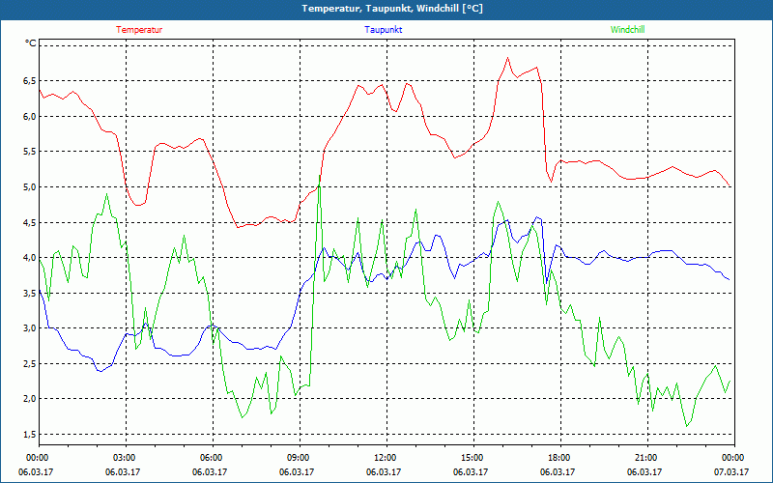The image size is (773, 483).
Task: Click the 2,5 value on the Y axis
Action: coord(30,364)
